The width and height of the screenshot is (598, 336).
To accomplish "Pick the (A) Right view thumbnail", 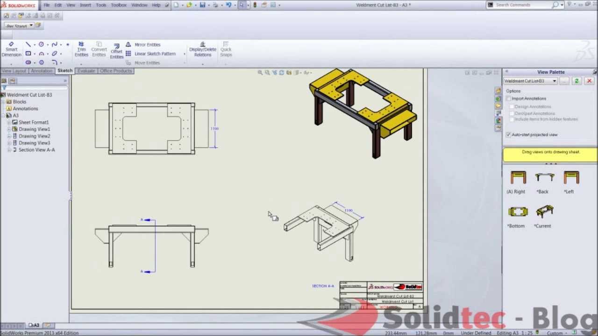I will click(x=518, y=178).
